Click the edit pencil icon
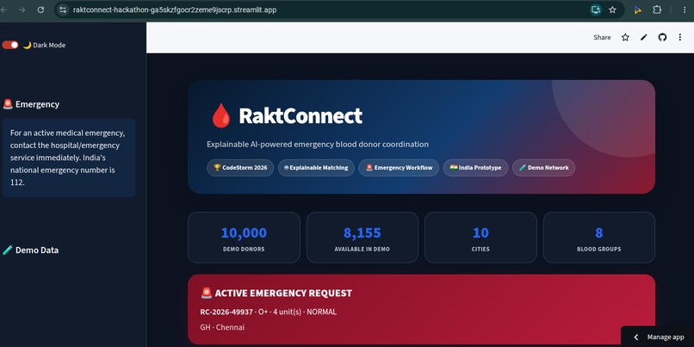 pos(644,38)
